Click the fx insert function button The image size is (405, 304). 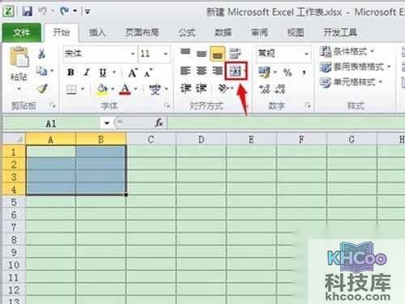[x=159, y=123]
